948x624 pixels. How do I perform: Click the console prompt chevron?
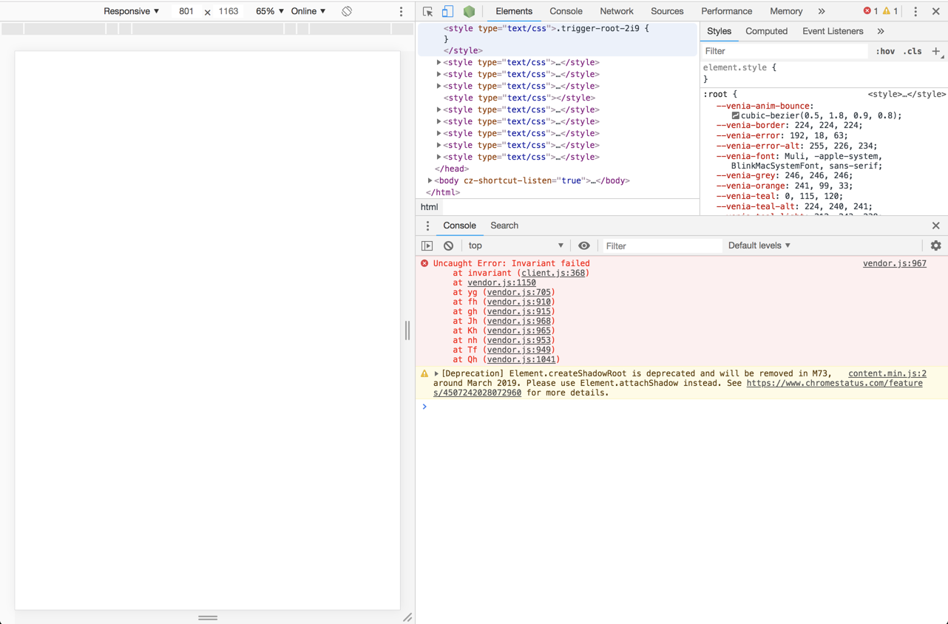pyautogui.click(x=424, y=407)
